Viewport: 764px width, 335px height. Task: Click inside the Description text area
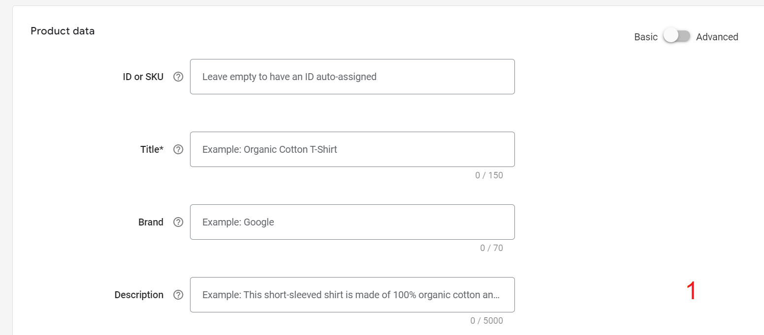[x=352, y=295]
